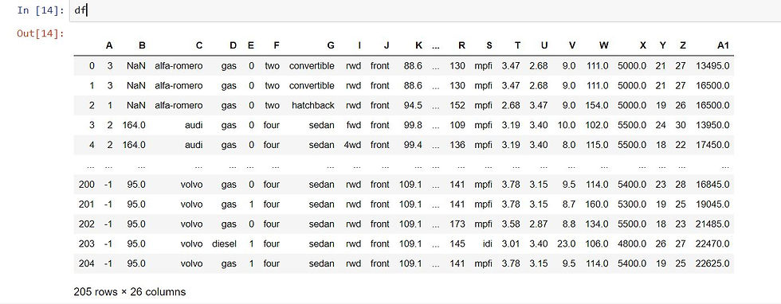The height and width of the screenshot is (304, 781).
Task: Click the price value 22625.0
Action: click(712, 263)
